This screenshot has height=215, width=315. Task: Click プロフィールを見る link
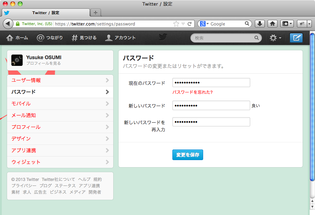click(x=44, y=63)
